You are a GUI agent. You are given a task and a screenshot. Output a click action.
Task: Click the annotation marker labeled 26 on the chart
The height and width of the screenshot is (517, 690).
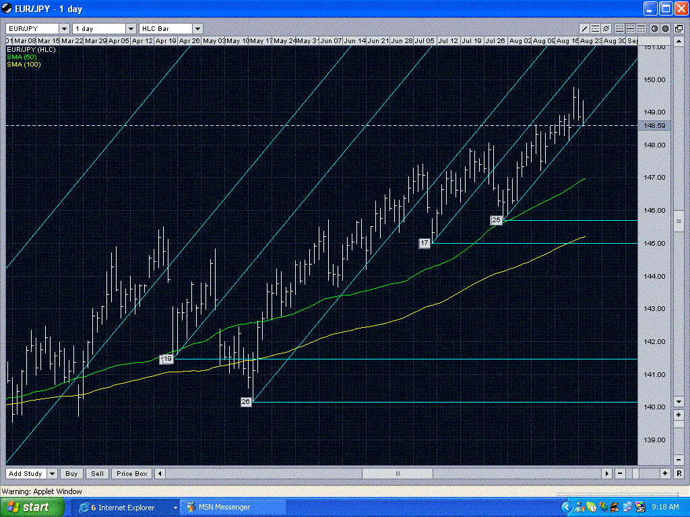coord(246,401)
